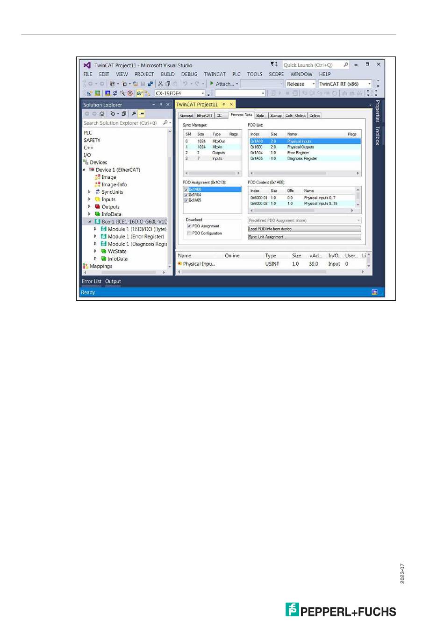Toggle the highlighted Preview Selected Items icon
The width and height of the screenshot is (444, 635).
tap(141, 113)
